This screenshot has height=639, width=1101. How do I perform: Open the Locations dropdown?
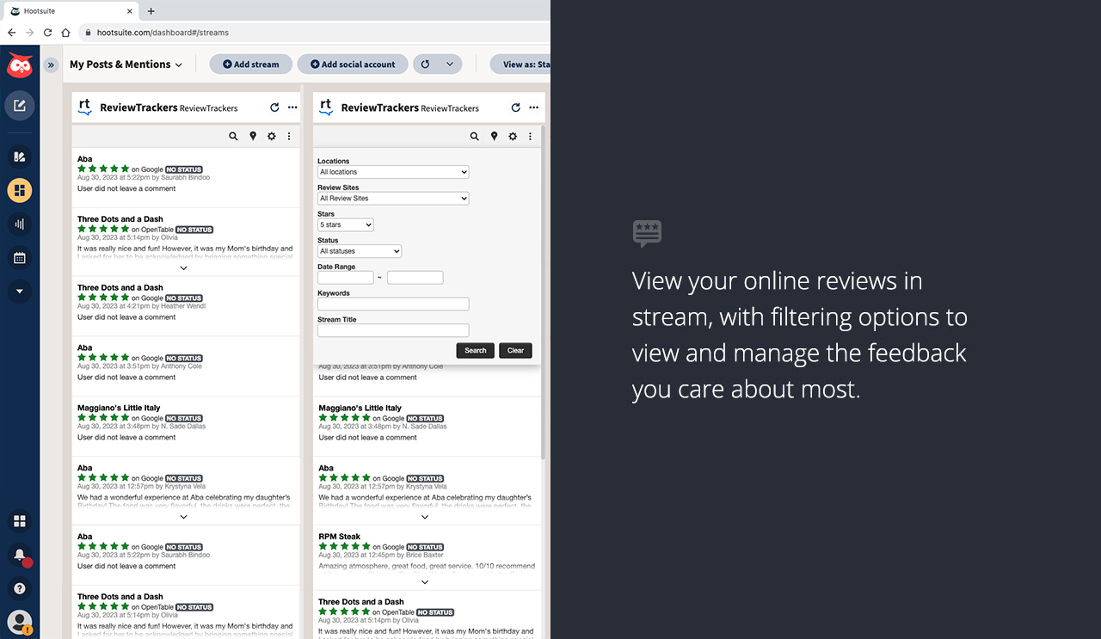point(393,172)
